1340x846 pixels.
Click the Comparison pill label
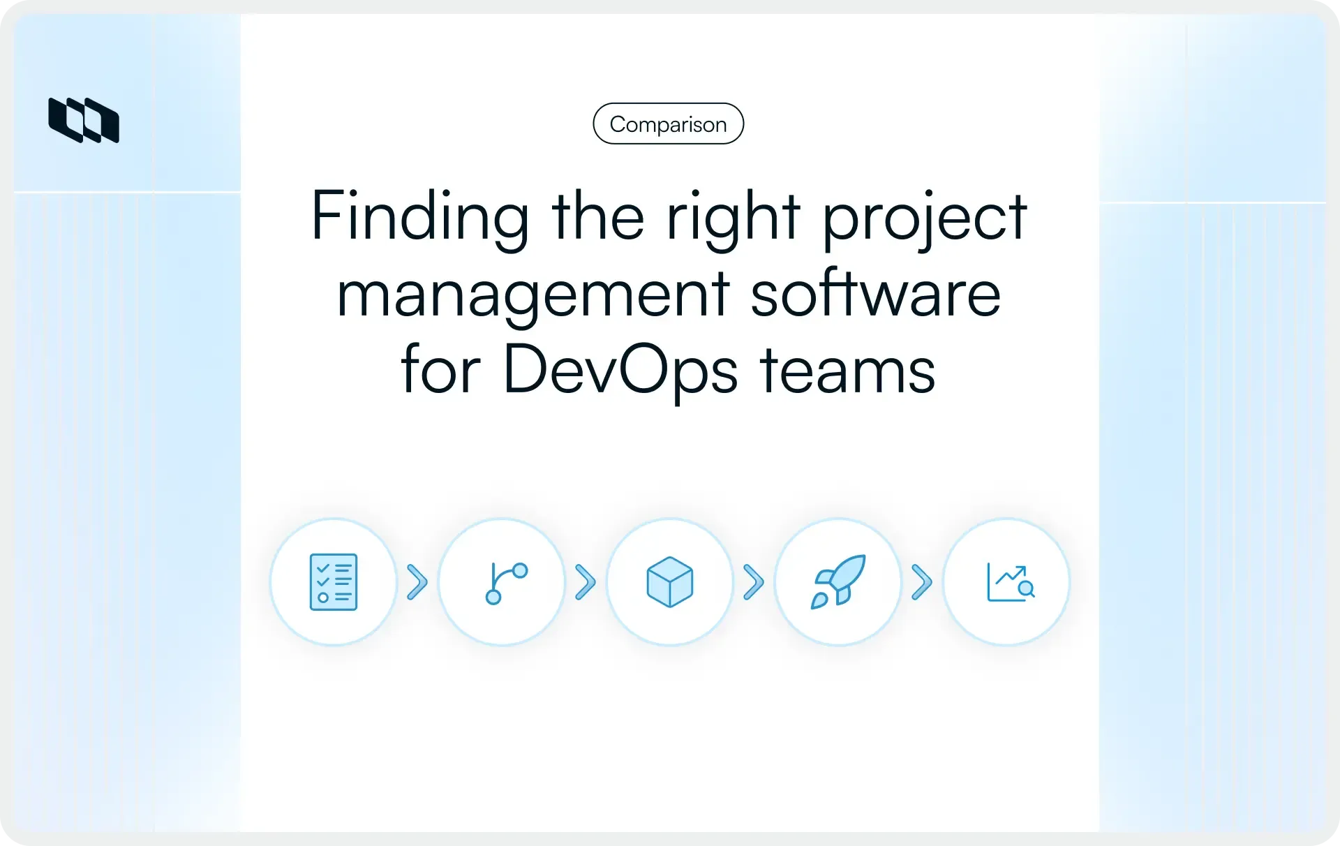tap(668, 124)
